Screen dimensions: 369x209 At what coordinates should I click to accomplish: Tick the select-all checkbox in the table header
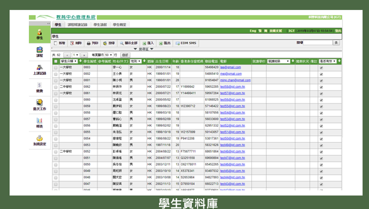tap(56, 61)
